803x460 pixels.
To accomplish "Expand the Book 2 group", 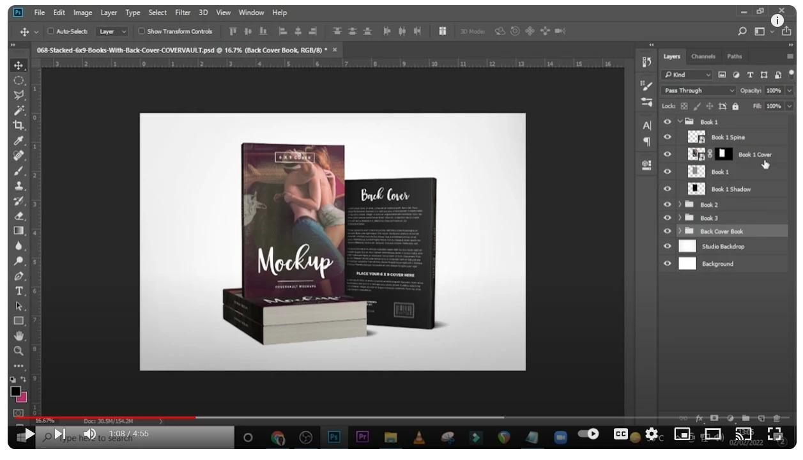I will point(680,204).
